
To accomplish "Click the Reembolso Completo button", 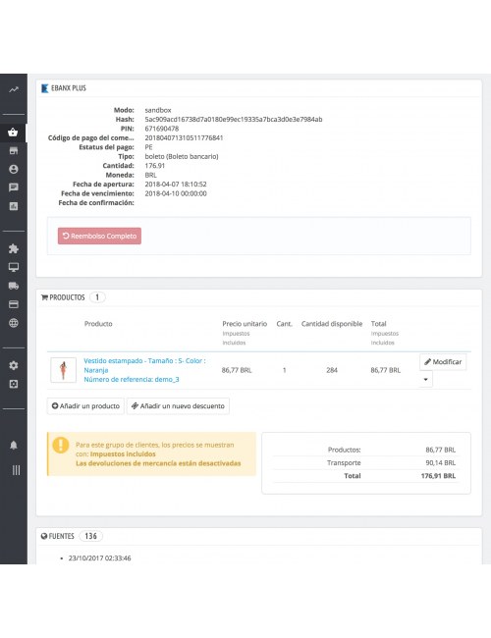I will point(99,236).
